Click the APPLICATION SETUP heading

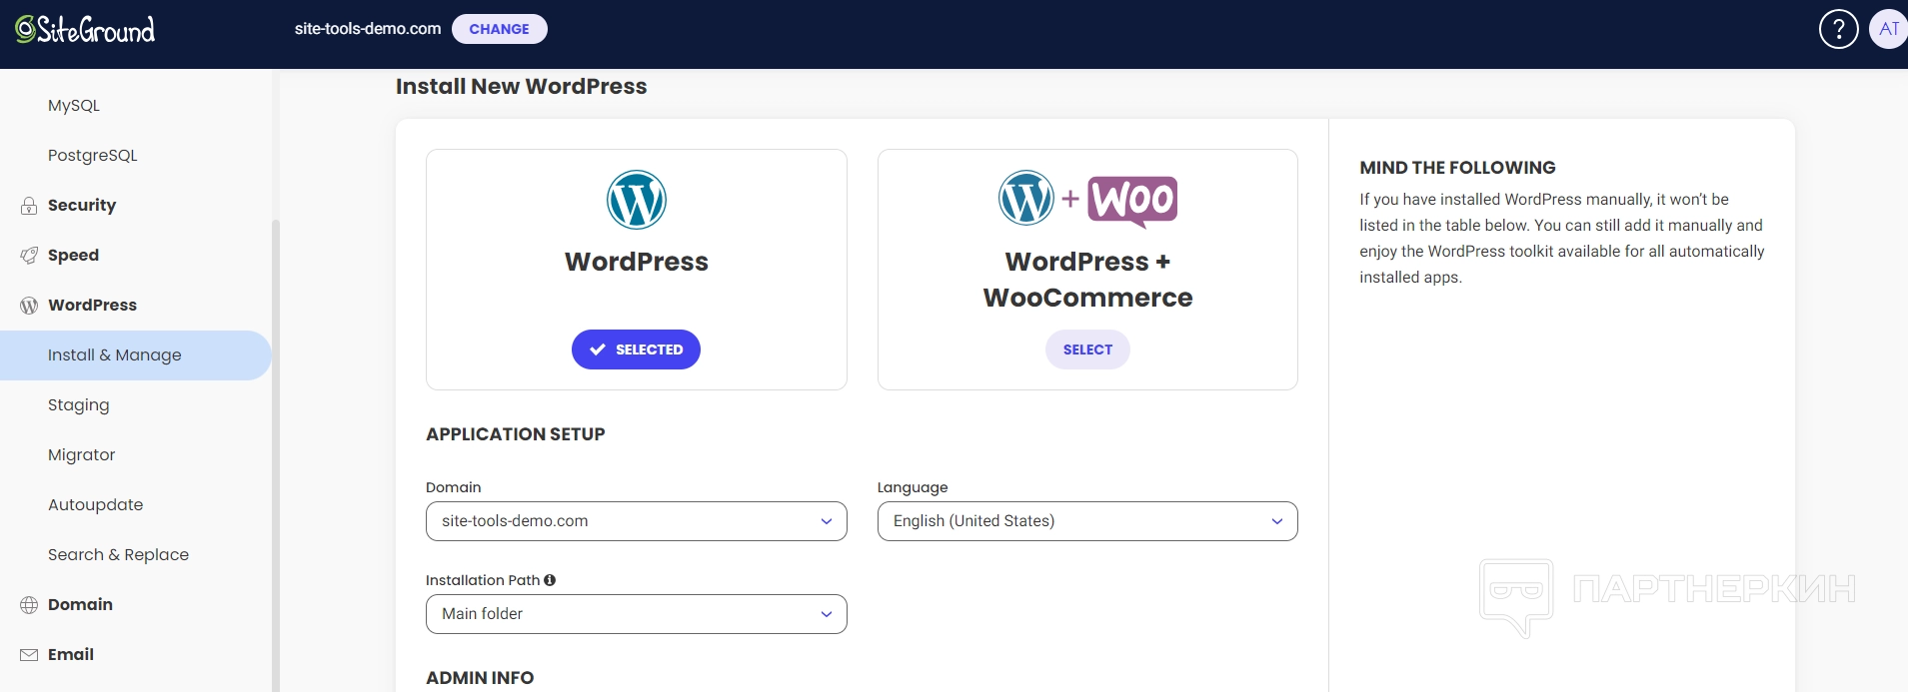point(516,434)
